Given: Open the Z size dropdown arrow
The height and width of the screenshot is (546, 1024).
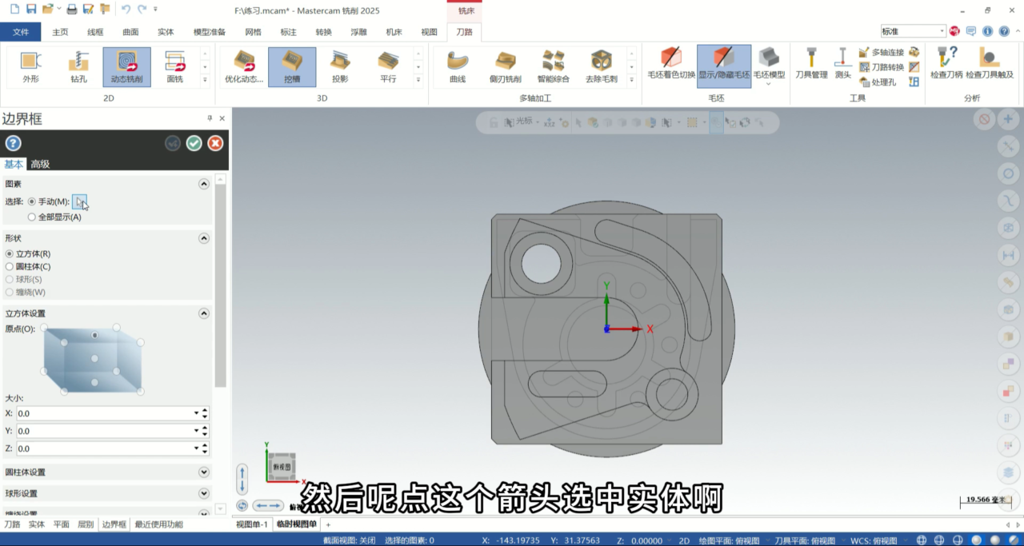Looking at the screenshot, I should point(197,448).
